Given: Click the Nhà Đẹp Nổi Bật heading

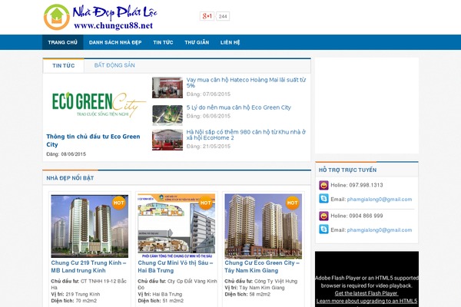Looking at the screenshot, I should point(70,178).
